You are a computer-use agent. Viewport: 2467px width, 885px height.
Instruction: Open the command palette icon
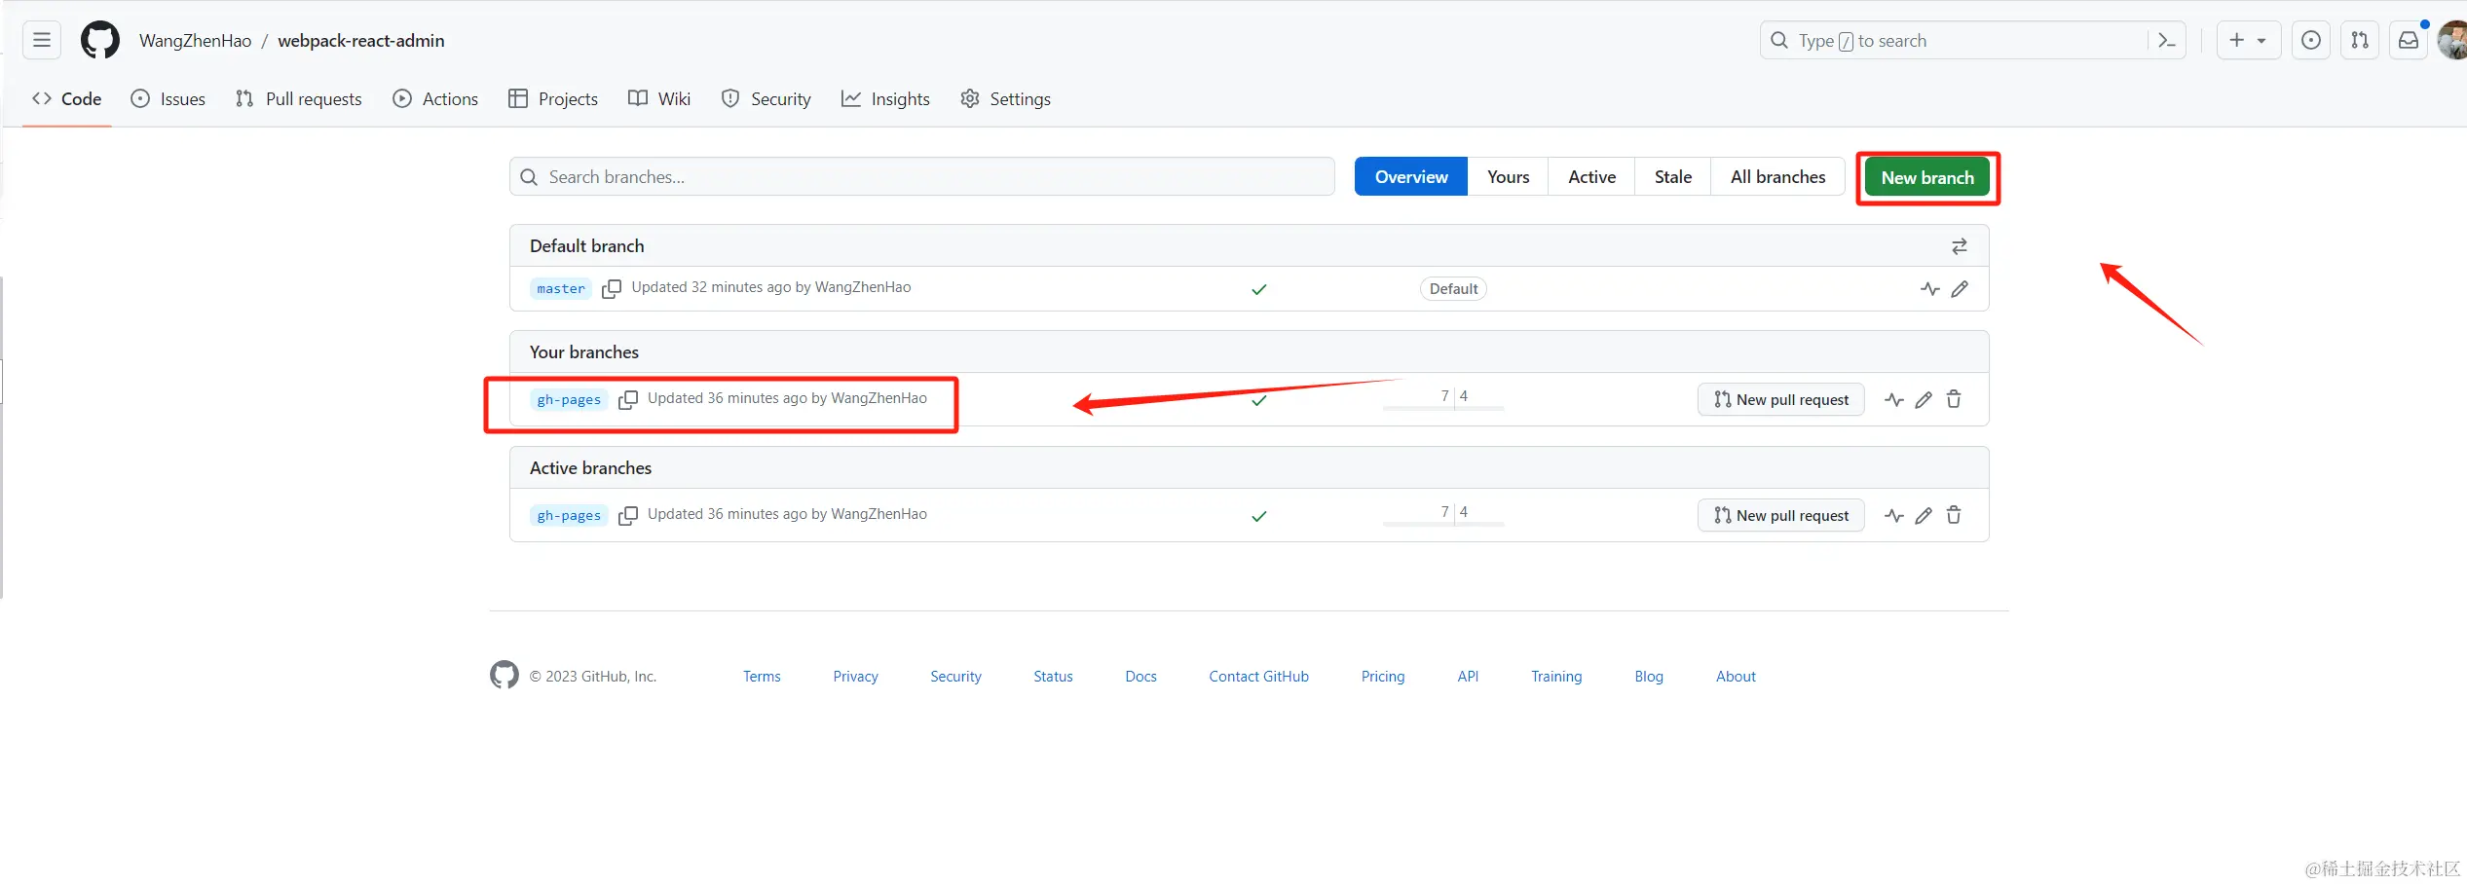pos(2167,40)
